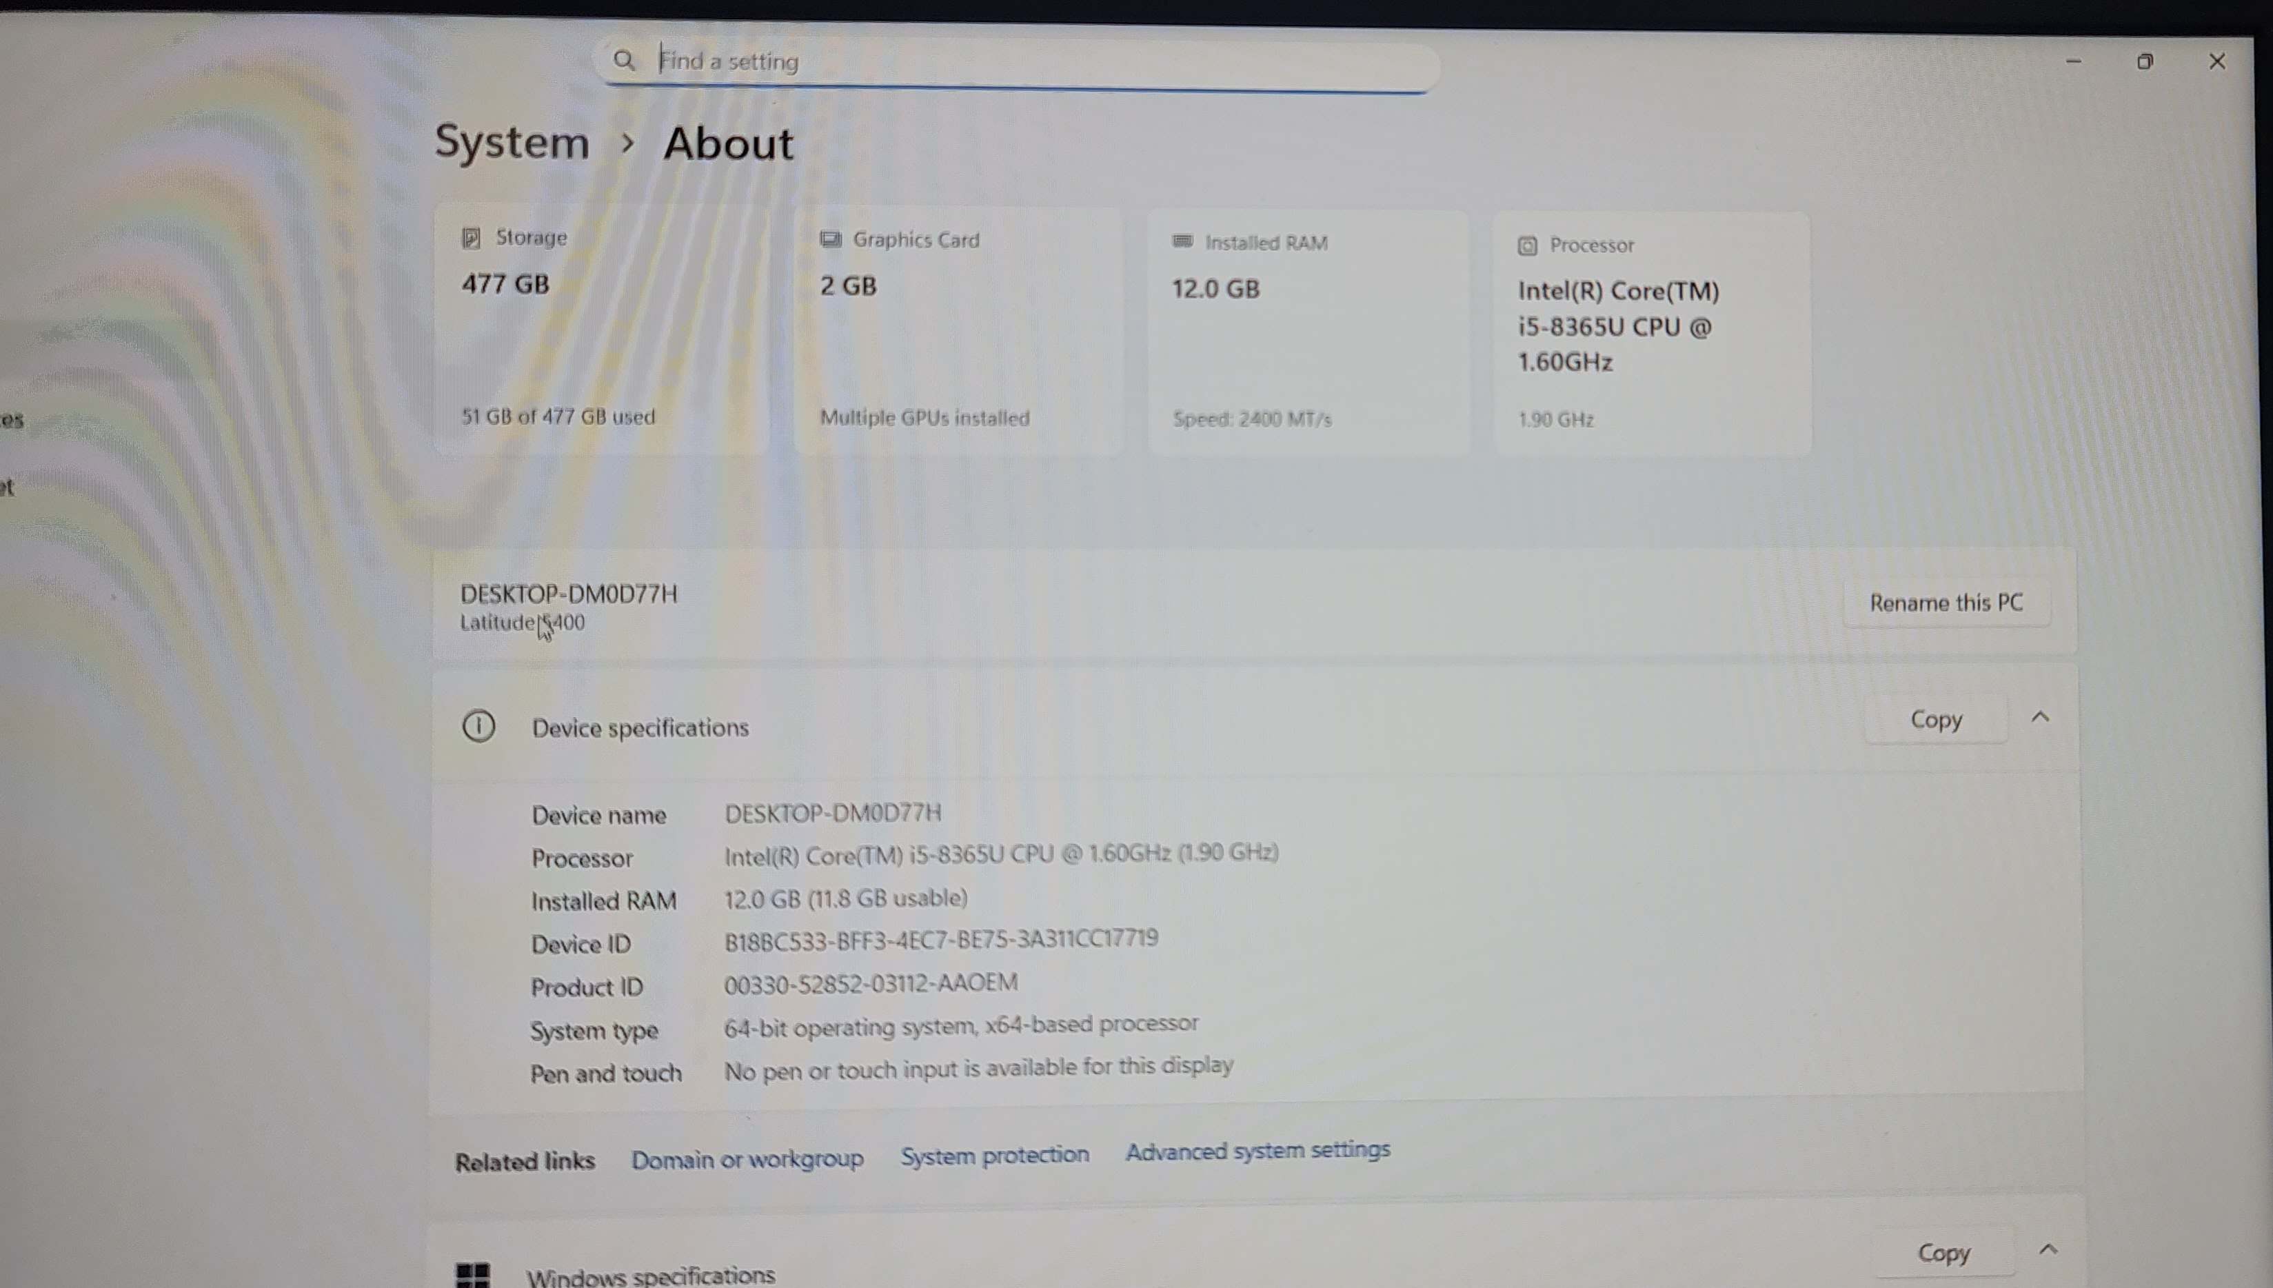Image resolution: width=2273 pixels, height=1288 pixels.
Task: Select the Device name value DESKTOP-DM0D77H
Action: point(833,812)
